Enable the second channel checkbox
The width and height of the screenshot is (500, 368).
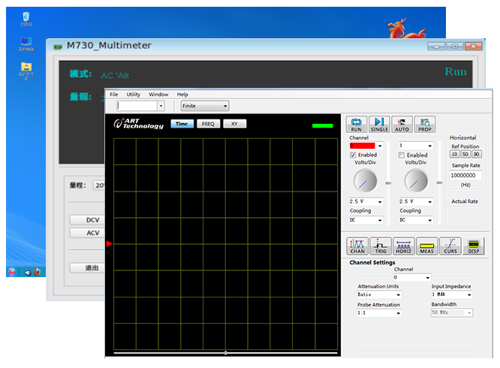click(402, 155)
